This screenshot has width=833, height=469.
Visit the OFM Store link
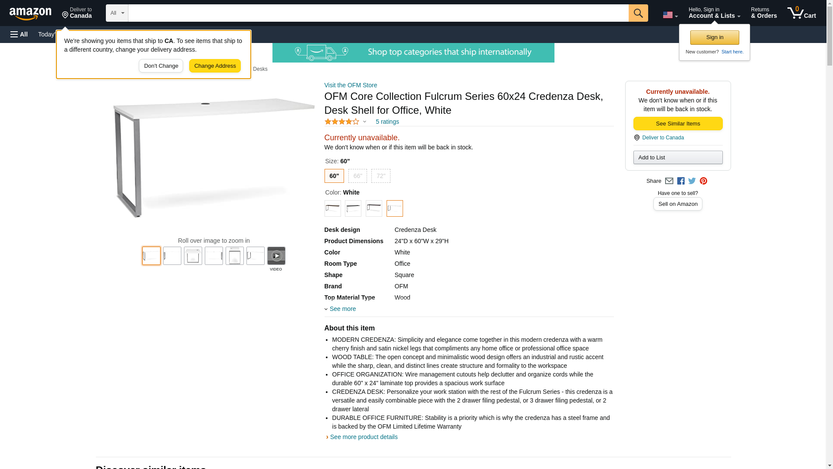click(351, 85)
